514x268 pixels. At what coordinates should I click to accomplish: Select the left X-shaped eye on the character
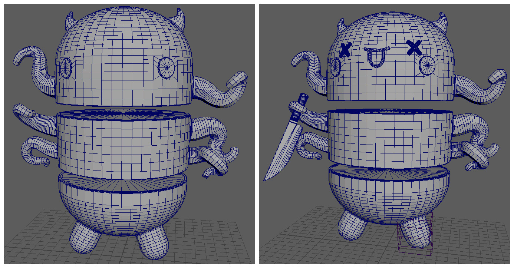coord(346,50)
